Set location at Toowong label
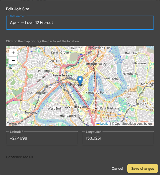Viewport: 160px width, 175px height. coord(31,112)
